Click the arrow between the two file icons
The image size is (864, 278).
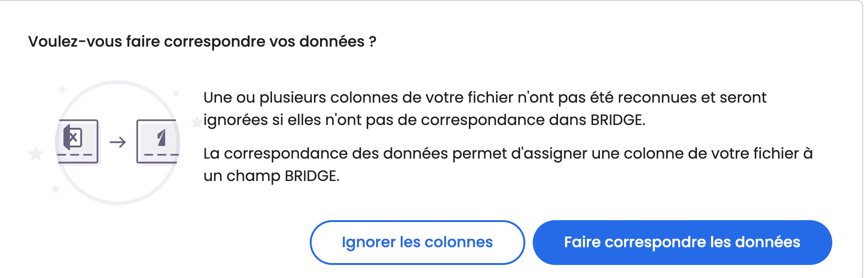click(x=118, y=142)
